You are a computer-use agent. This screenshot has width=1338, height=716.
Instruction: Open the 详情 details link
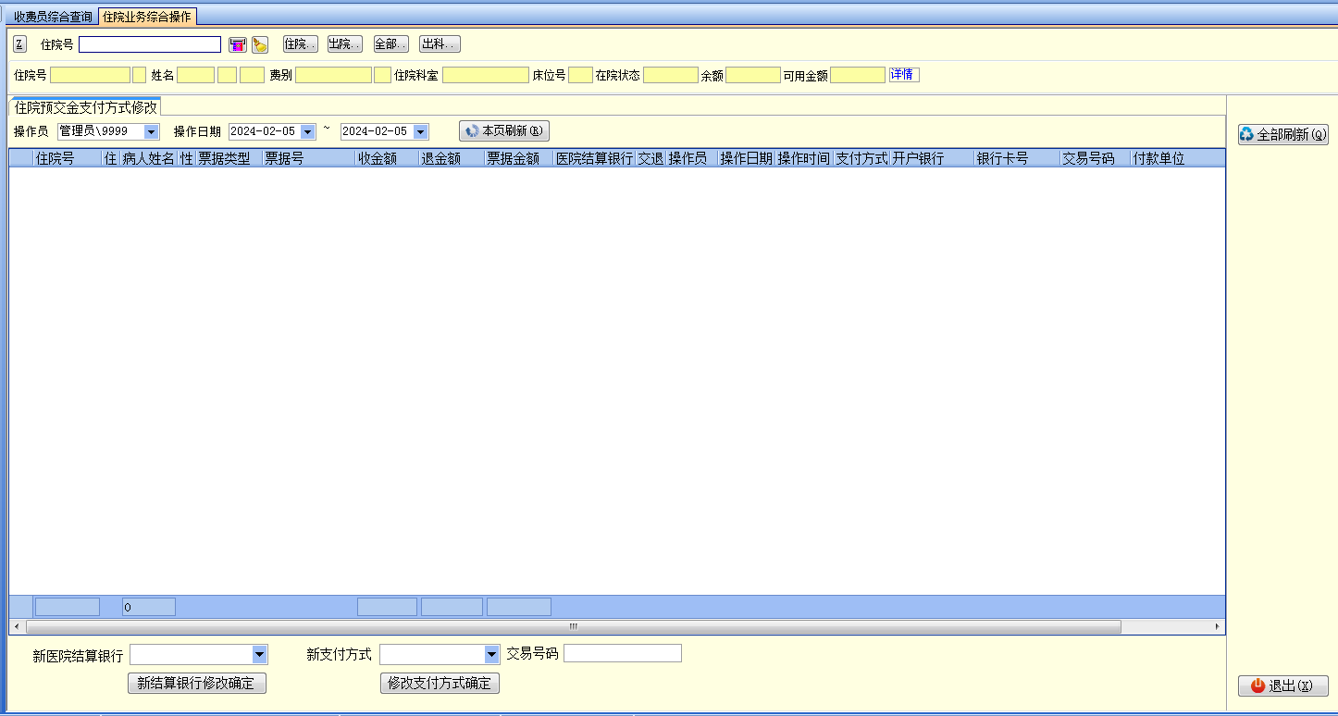904,75
